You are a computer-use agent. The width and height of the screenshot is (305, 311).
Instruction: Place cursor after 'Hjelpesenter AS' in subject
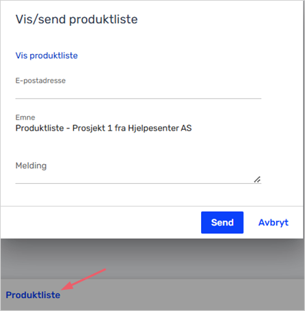coord(193,128)
